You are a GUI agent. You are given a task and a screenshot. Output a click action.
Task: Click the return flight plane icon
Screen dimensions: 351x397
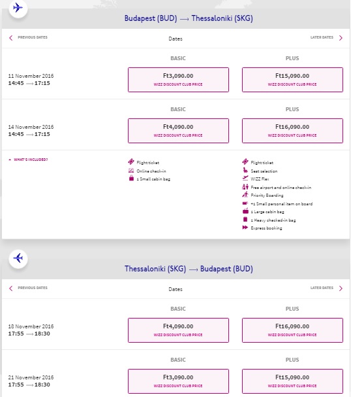(18, 258)
